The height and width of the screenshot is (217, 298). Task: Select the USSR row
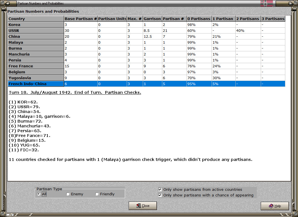click(146, 30)
